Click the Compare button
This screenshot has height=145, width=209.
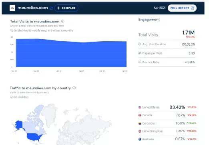pyautogui.click(x=66, y=8)
